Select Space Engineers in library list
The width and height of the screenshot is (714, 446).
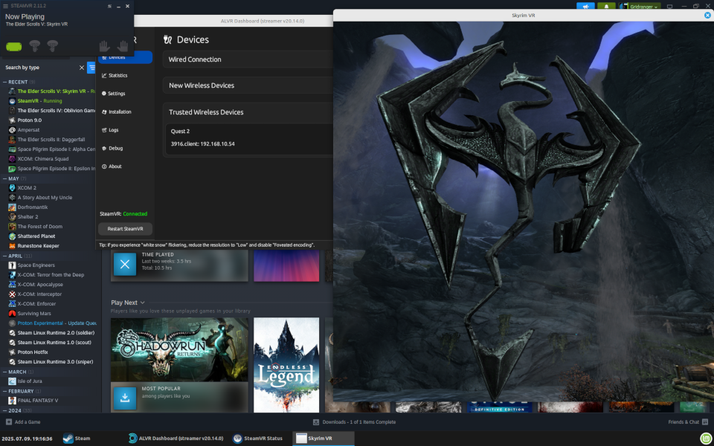pyautogui.click(x=36, y=265)
